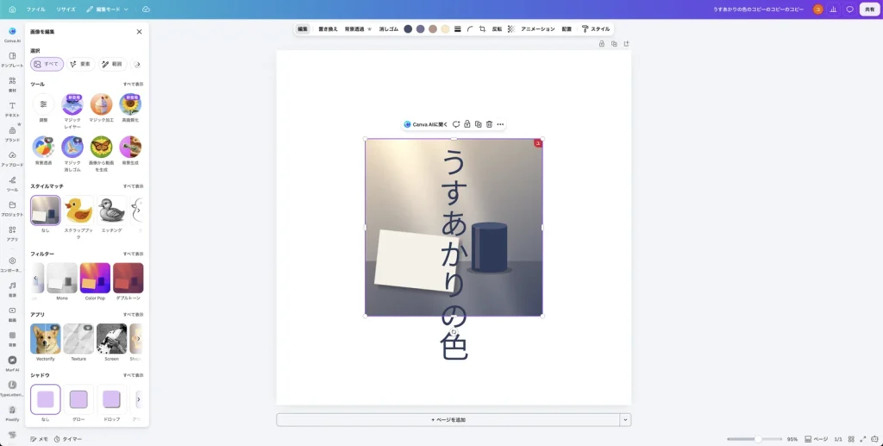The width and height of the screenshot is (883, 446).
Task: Open the アップロード panel
Action: point(12,158)
